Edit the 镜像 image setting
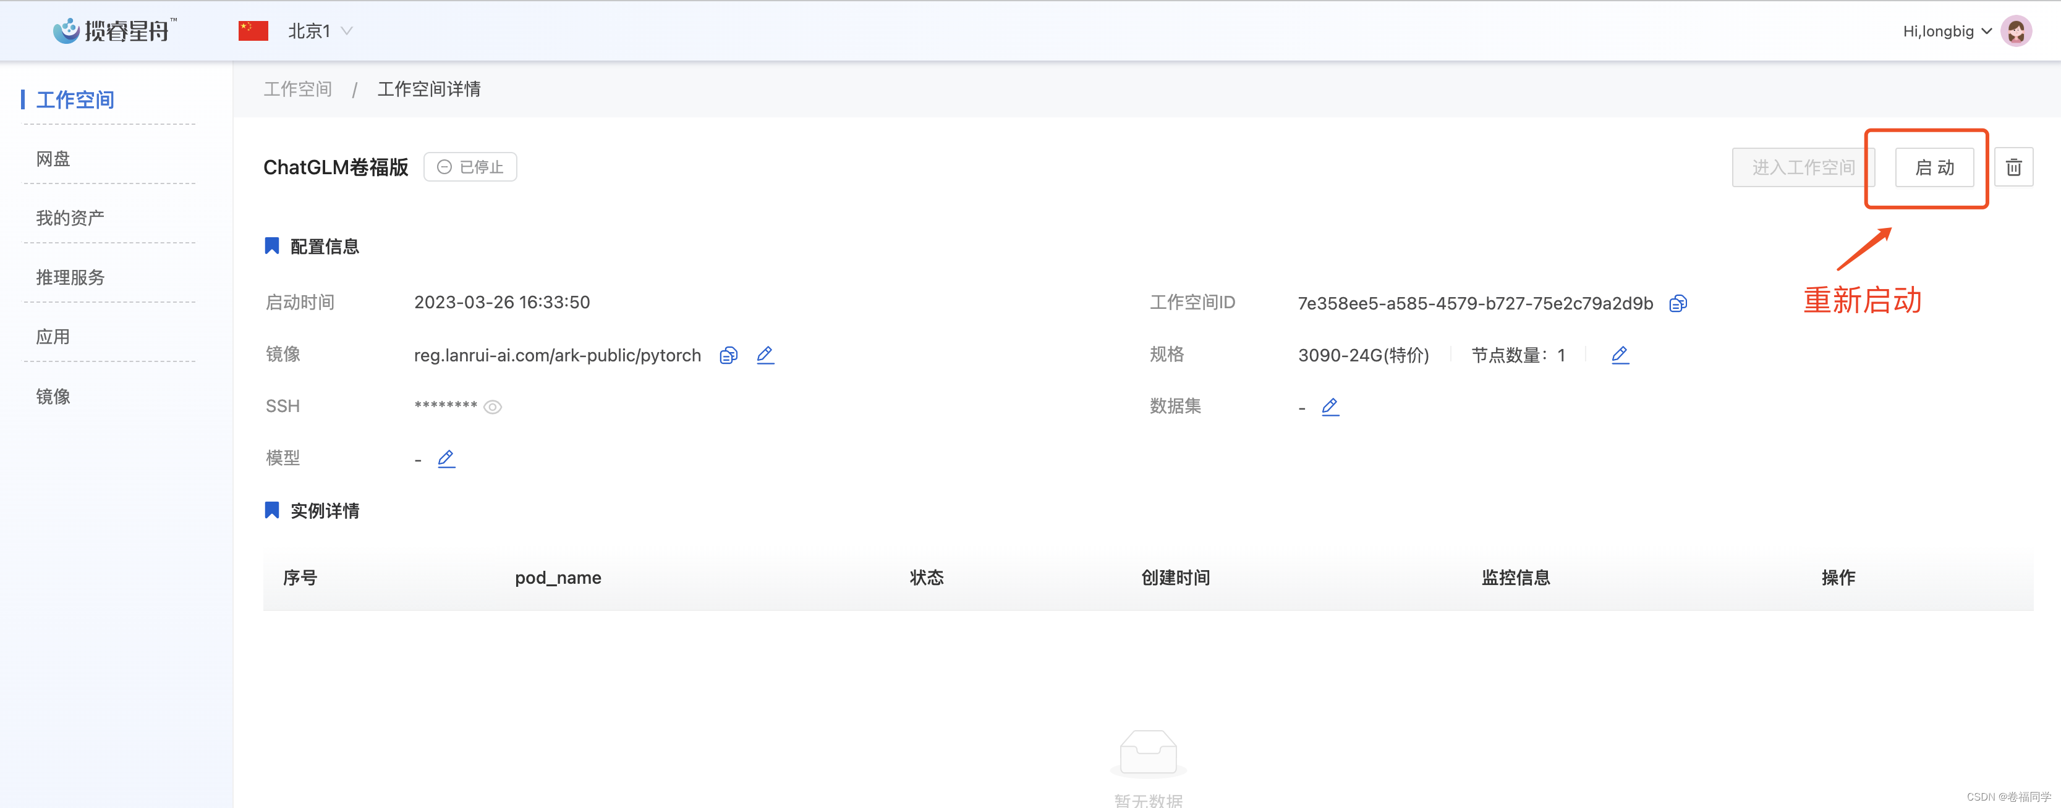This screenshot has height=808, width=2061. click(x=765, y=355)
